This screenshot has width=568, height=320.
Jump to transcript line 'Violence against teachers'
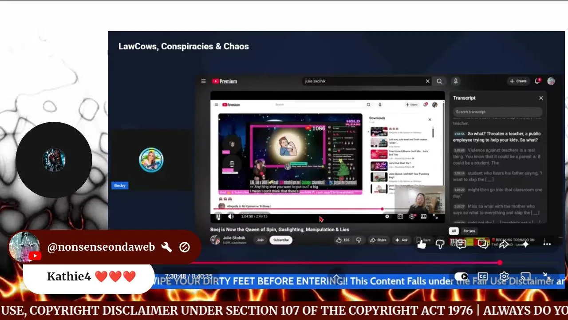click(x=497, y=156)
